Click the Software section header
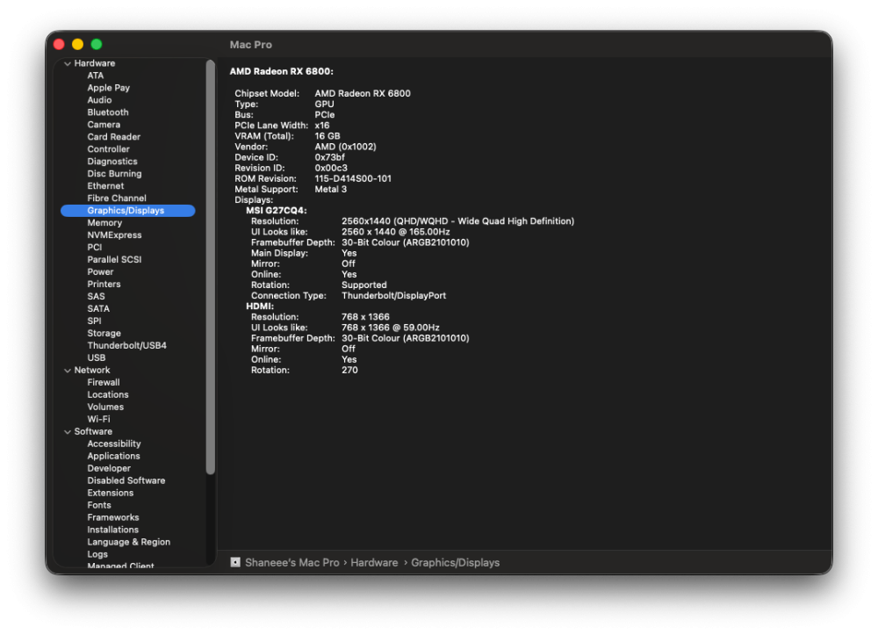 pyautogui.click(x=93, y=432)
